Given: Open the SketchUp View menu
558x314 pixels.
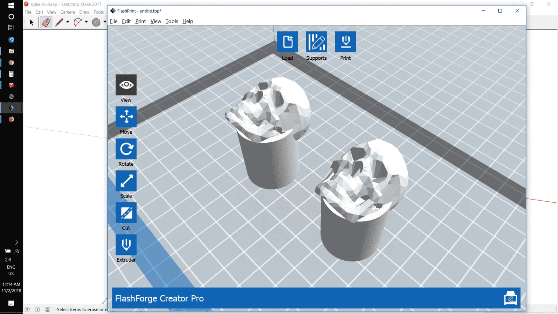Looking at the screenshot, I should point(52,12).
